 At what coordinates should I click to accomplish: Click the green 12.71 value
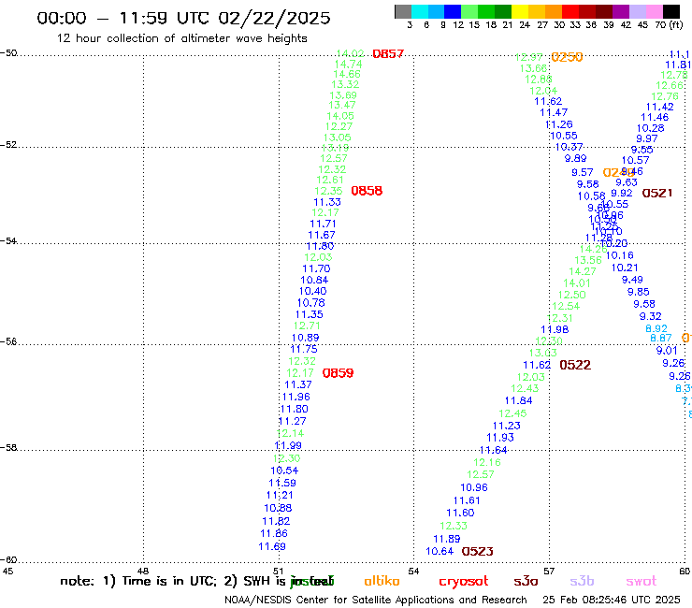coord(307,326)
